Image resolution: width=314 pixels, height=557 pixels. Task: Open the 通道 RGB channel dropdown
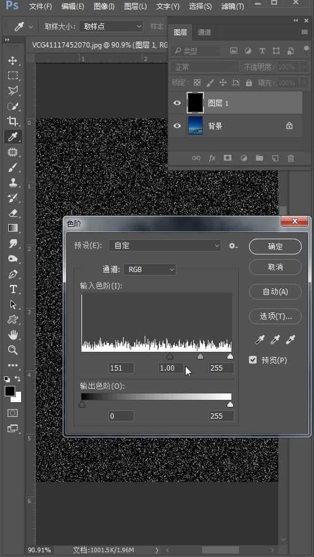pyautogui.click(x=150, y=270)
